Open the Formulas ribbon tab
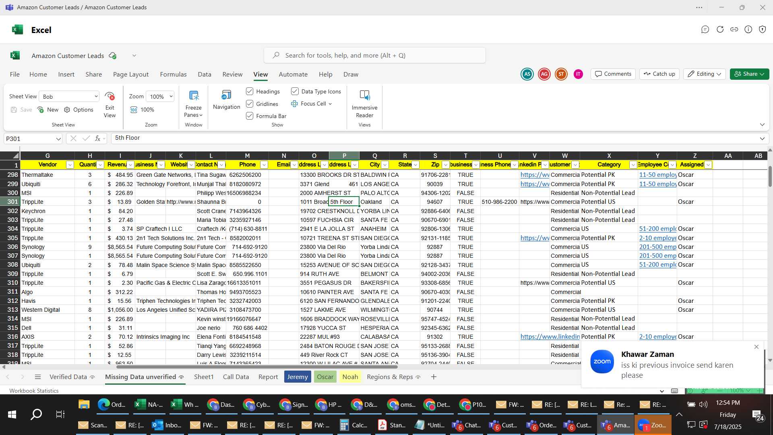The image size is (773, 435). [173, 75]
